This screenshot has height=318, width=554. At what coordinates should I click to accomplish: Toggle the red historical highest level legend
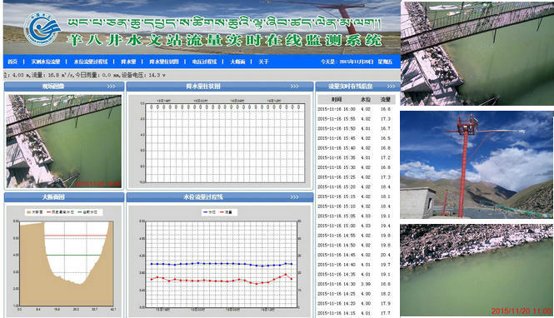pos(61,212)
